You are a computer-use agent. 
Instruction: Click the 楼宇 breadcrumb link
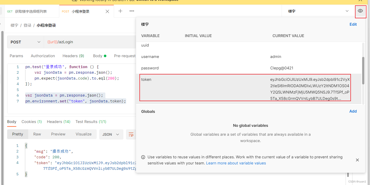[14, 25]
